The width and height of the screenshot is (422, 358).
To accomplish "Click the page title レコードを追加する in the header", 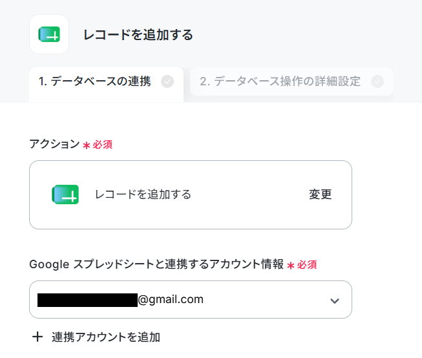I will click(x=138, y=35).
